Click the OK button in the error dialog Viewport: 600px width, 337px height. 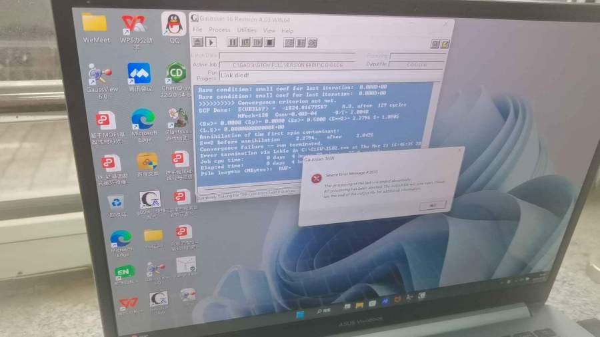coord(433,205)
